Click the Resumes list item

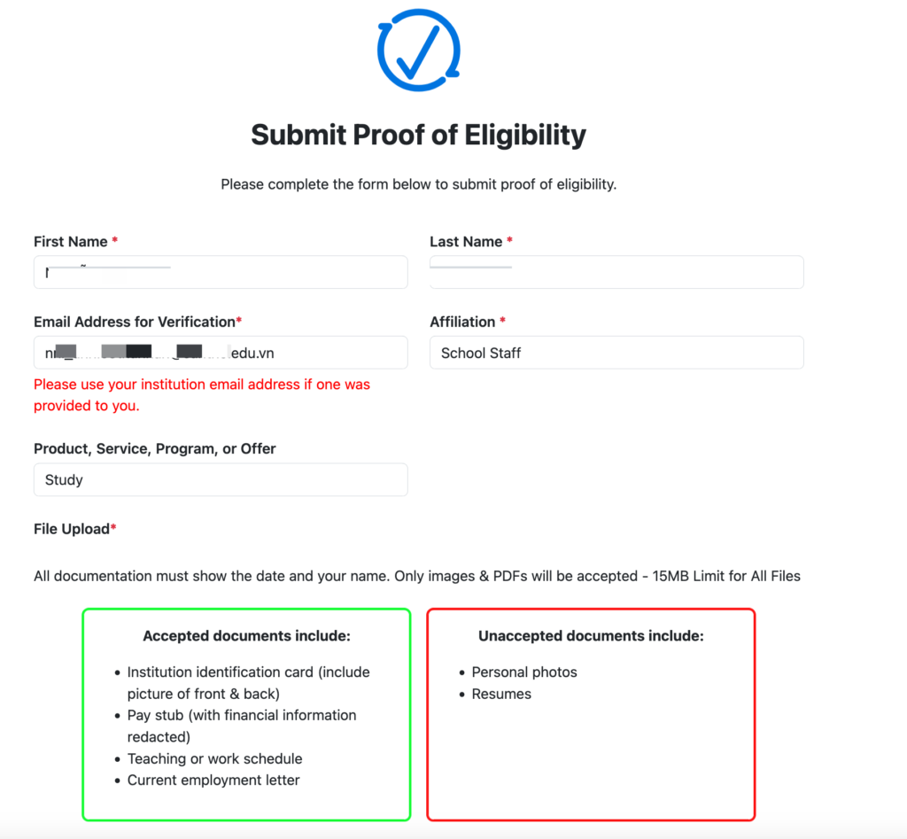(501, 694)
